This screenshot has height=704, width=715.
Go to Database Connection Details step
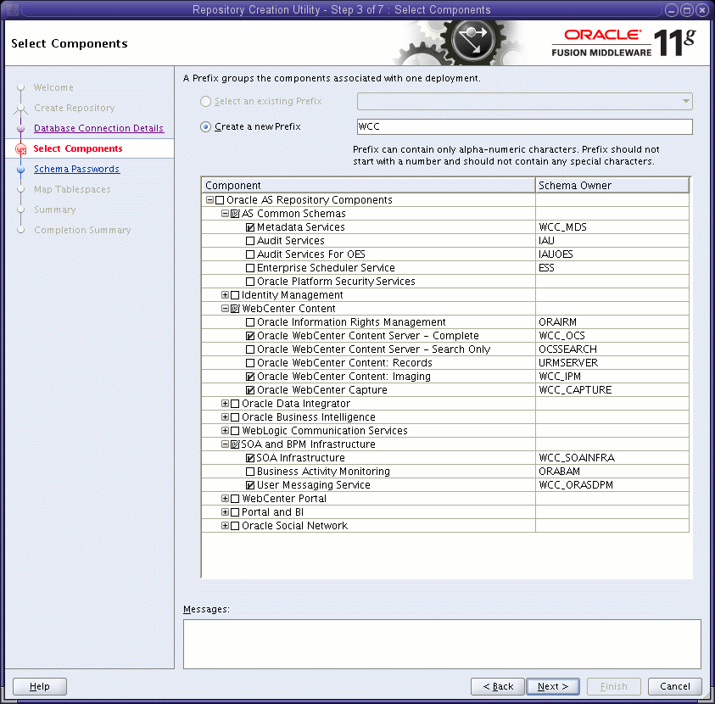point(98,128)
